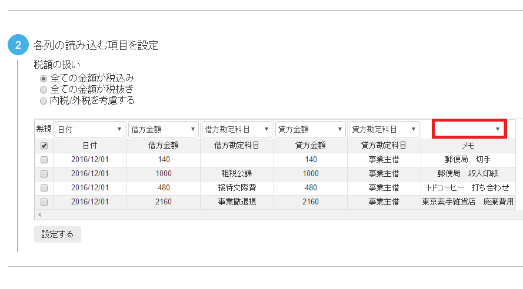This screenshot has height=289, width=523.
Task: Click the 設定する button
Action: pos(58,234)
